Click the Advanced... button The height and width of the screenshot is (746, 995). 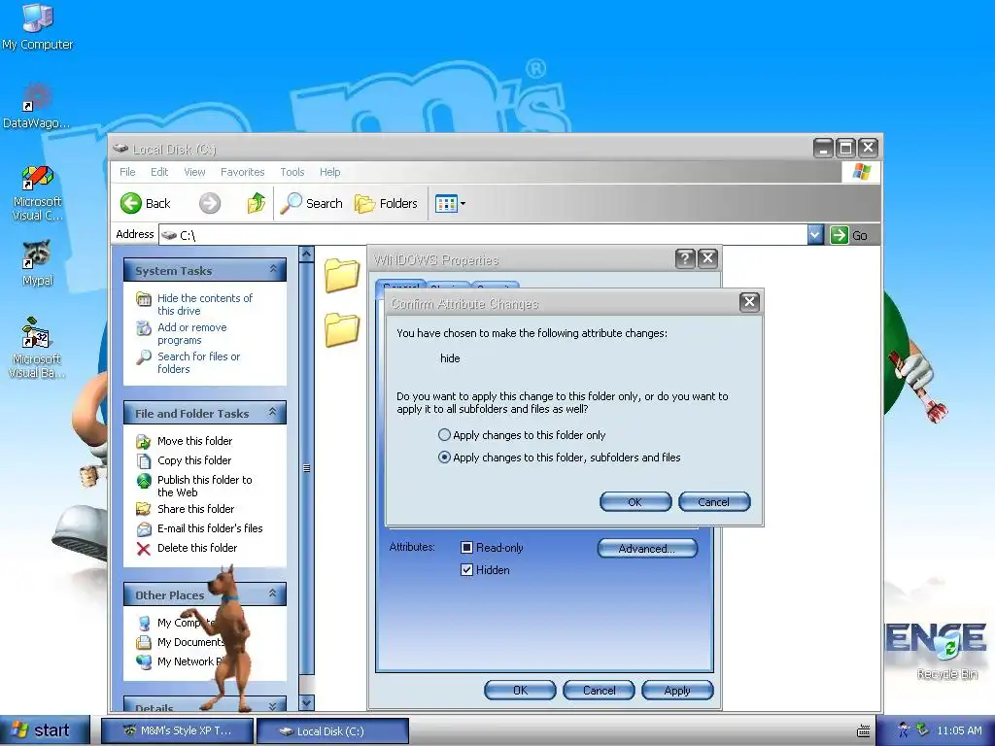point(646,549)
